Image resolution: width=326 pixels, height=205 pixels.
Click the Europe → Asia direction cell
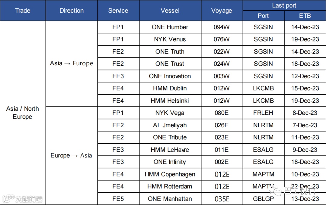pyautogui.click(x=72, y=156)
